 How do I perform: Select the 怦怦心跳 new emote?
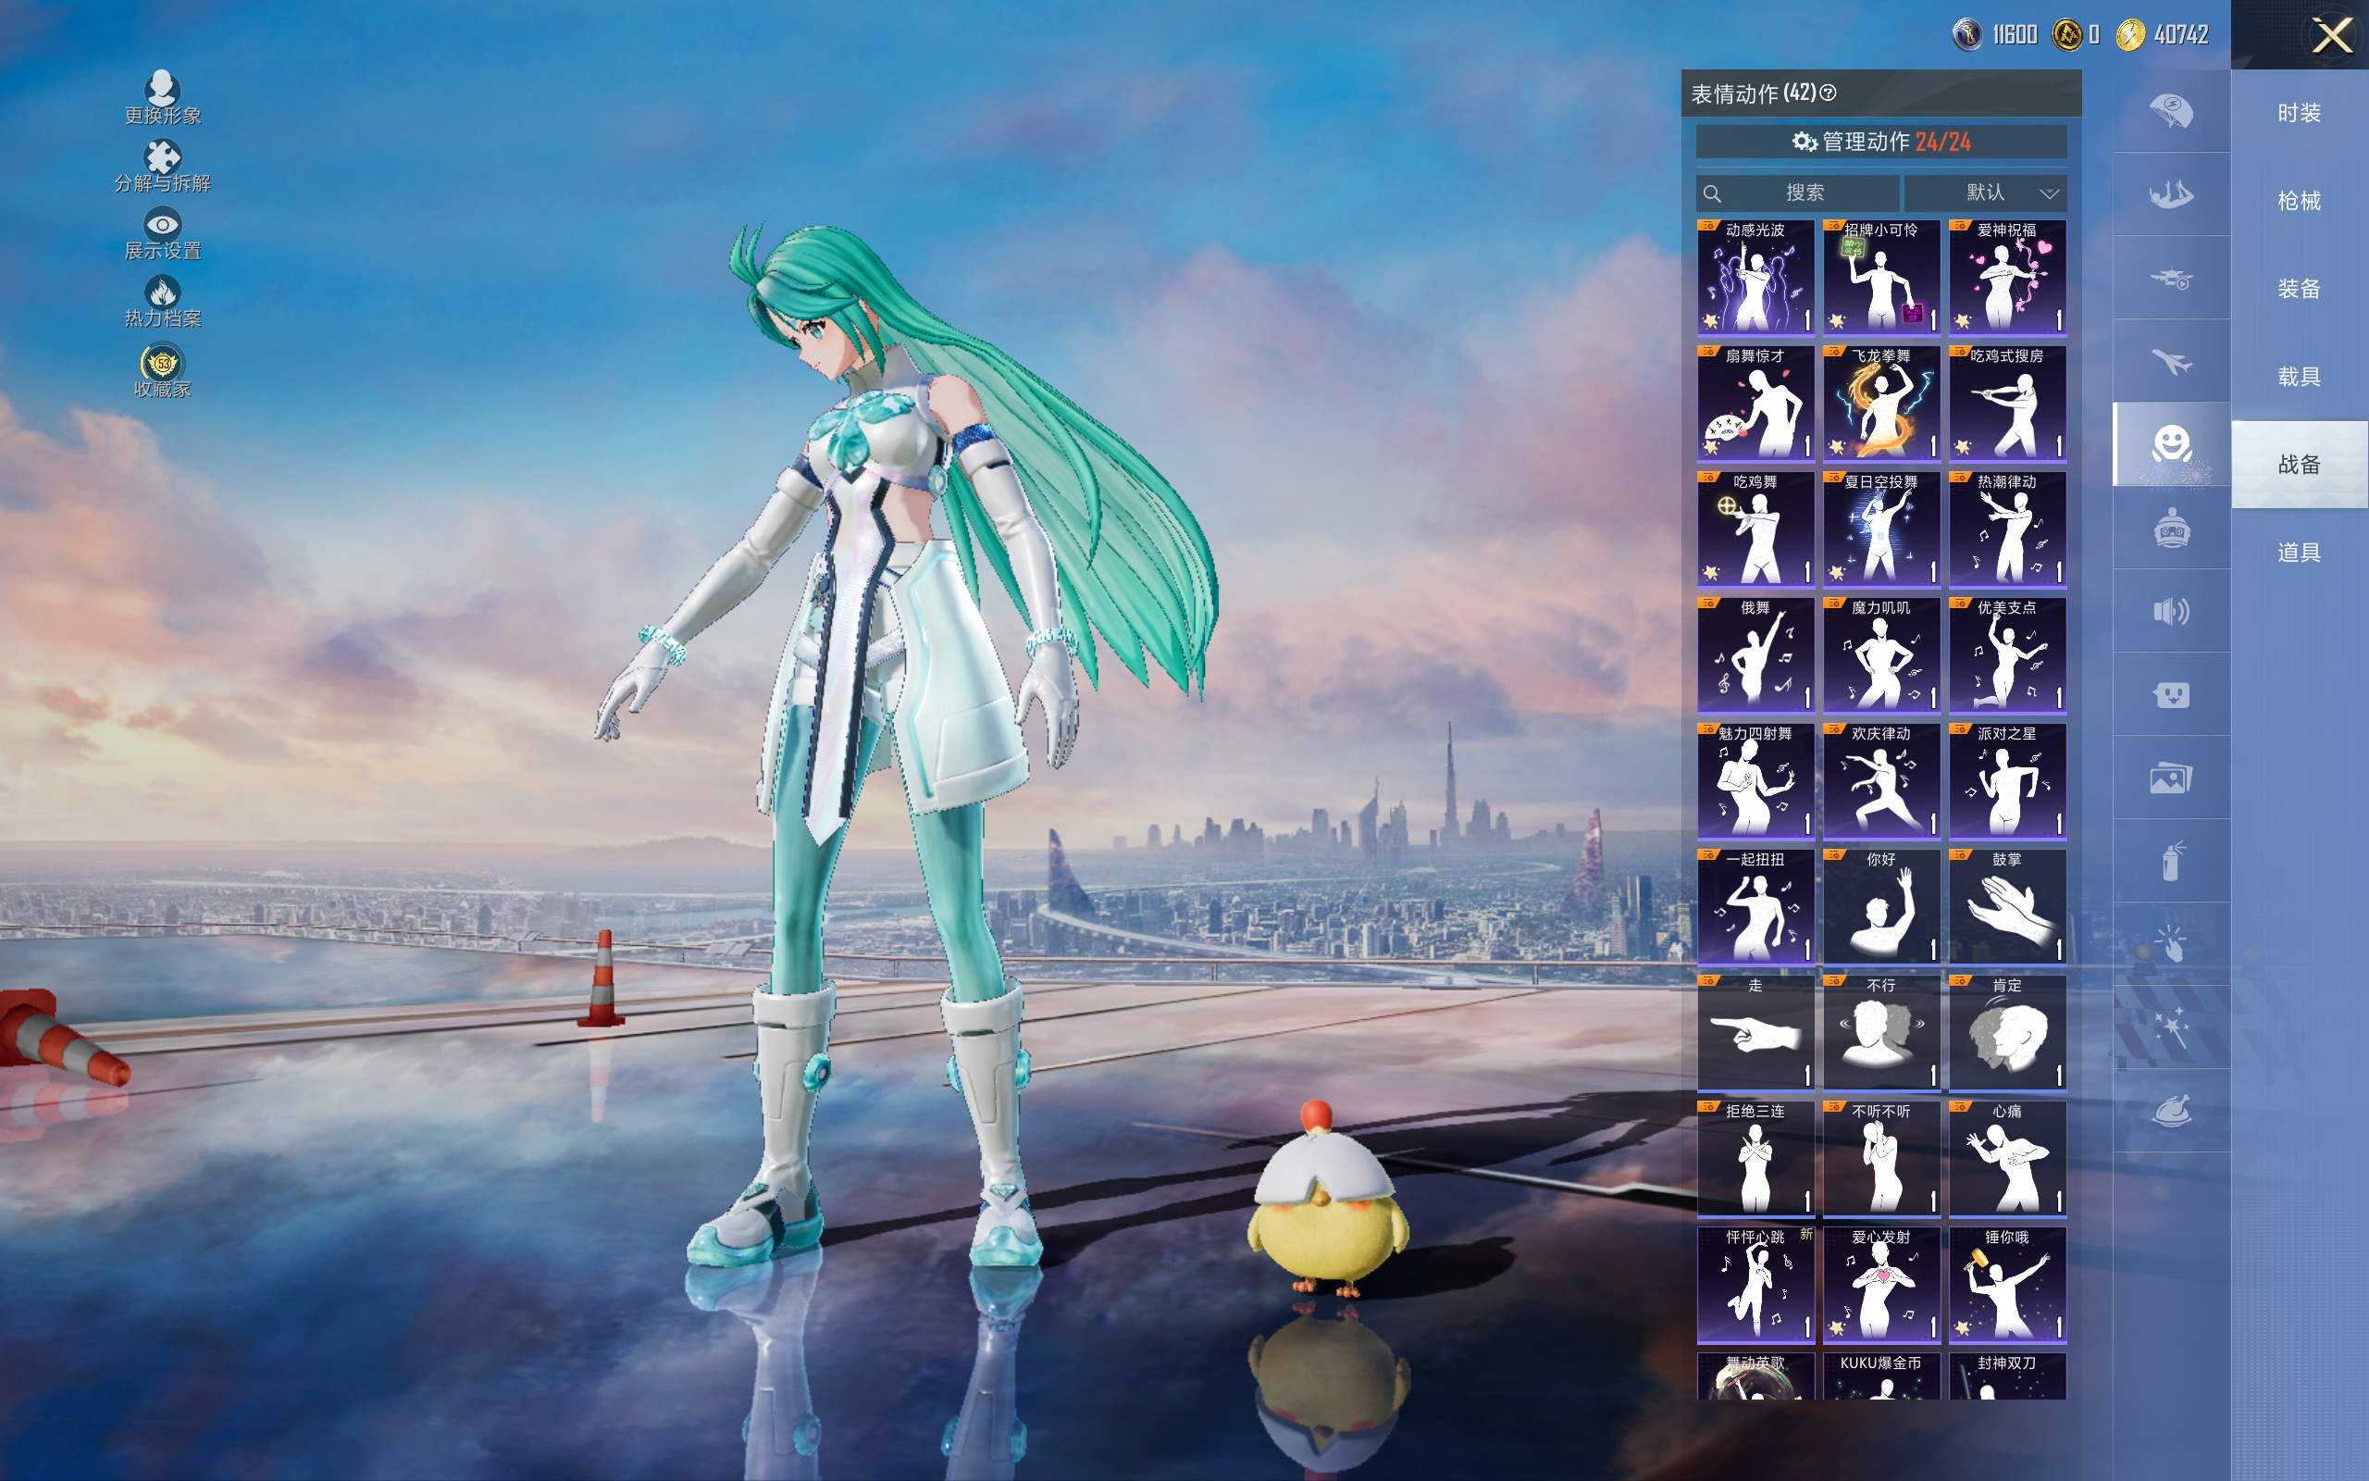tap(1755, 1284)
